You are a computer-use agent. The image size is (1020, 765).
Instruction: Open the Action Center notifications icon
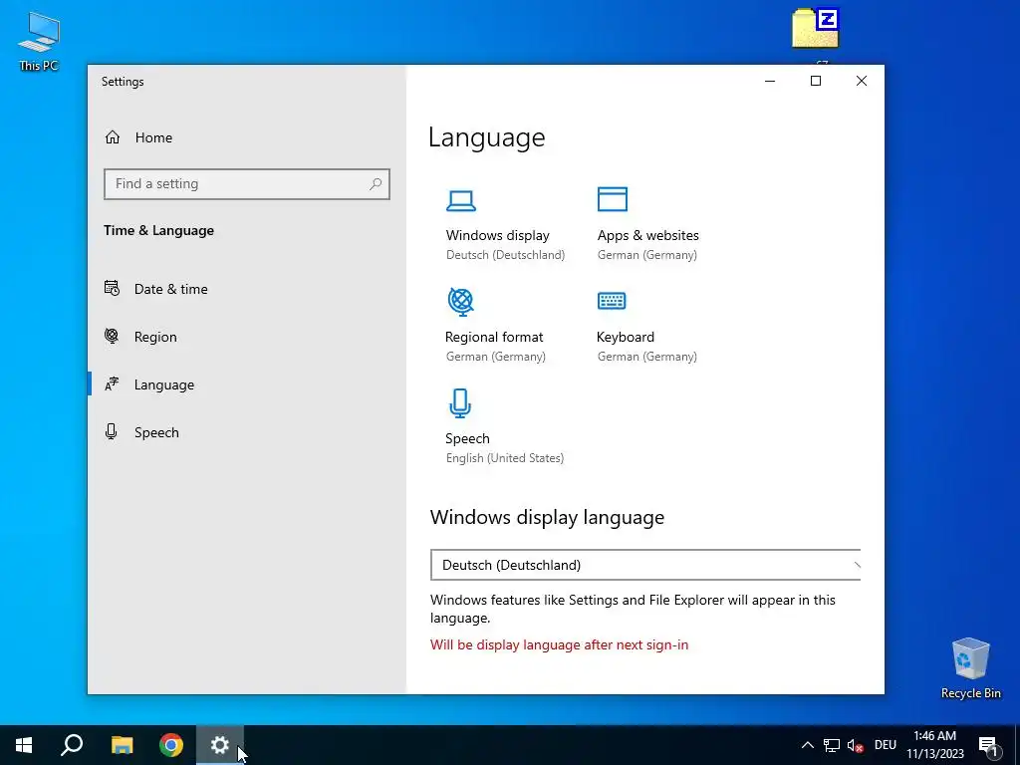988,745
